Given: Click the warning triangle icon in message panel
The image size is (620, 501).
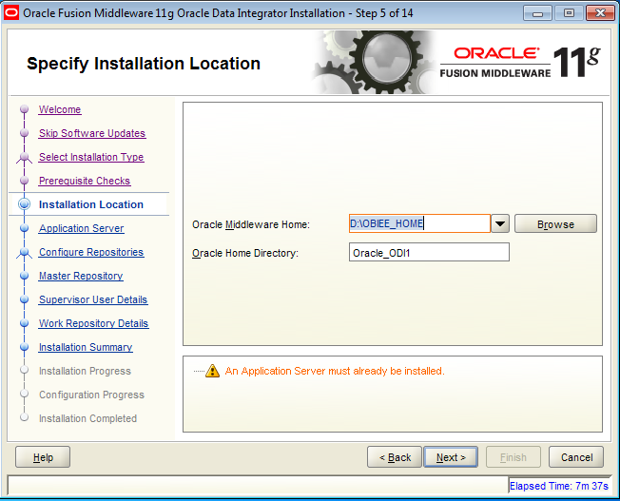Looking at the screenshot, I should coord(212,371).
